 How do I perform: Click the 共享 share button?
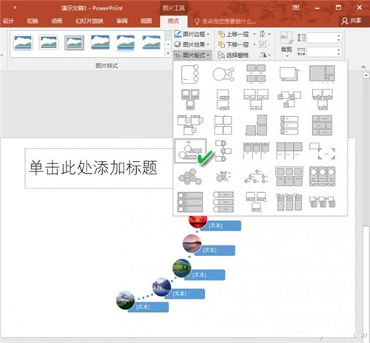tap(351, 21)
